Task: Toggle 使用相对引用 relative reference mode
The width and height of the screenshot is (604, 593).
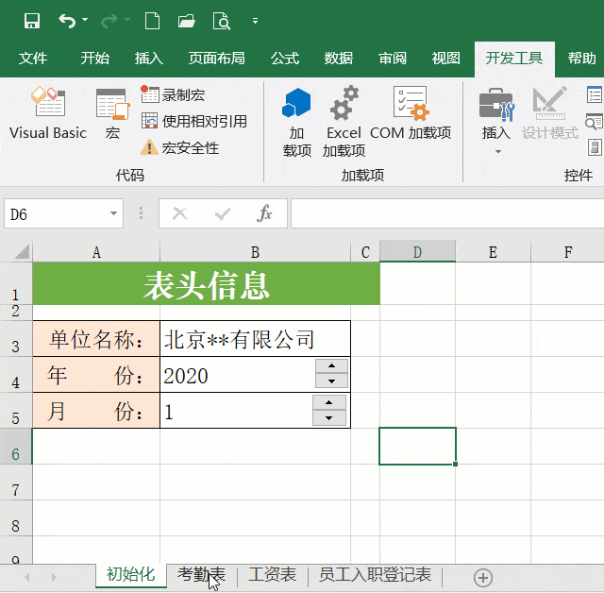Action: click(193, 121)
